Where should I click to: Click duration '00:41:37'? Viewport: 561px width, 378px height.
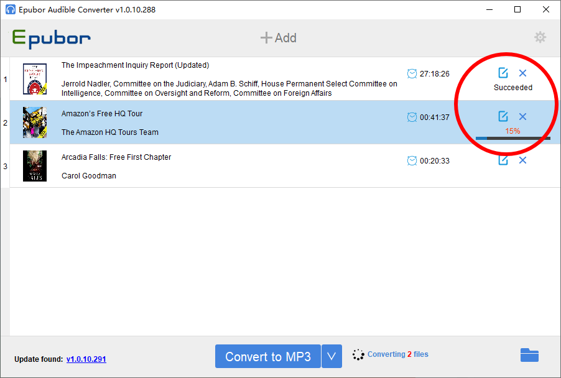pyautogui.click(x=434, y=118)
